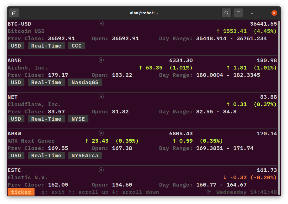
Task: Click the NYSE exchange tag for Cloudflare
Action: 78,119
